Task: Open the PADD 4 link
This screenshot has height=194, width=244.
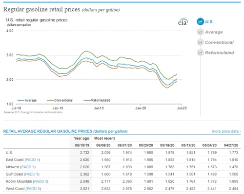Action: tap(41, 181)
